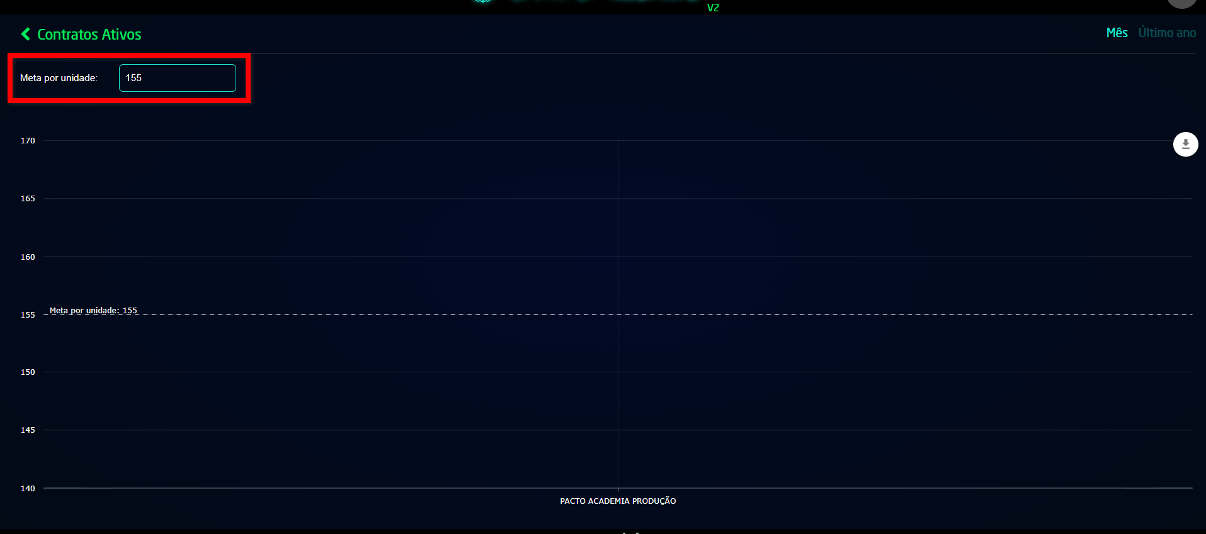Click the Contratos Ativos title link
The width and height of the screenshot is (1206, 534).
tap(89, 35)
